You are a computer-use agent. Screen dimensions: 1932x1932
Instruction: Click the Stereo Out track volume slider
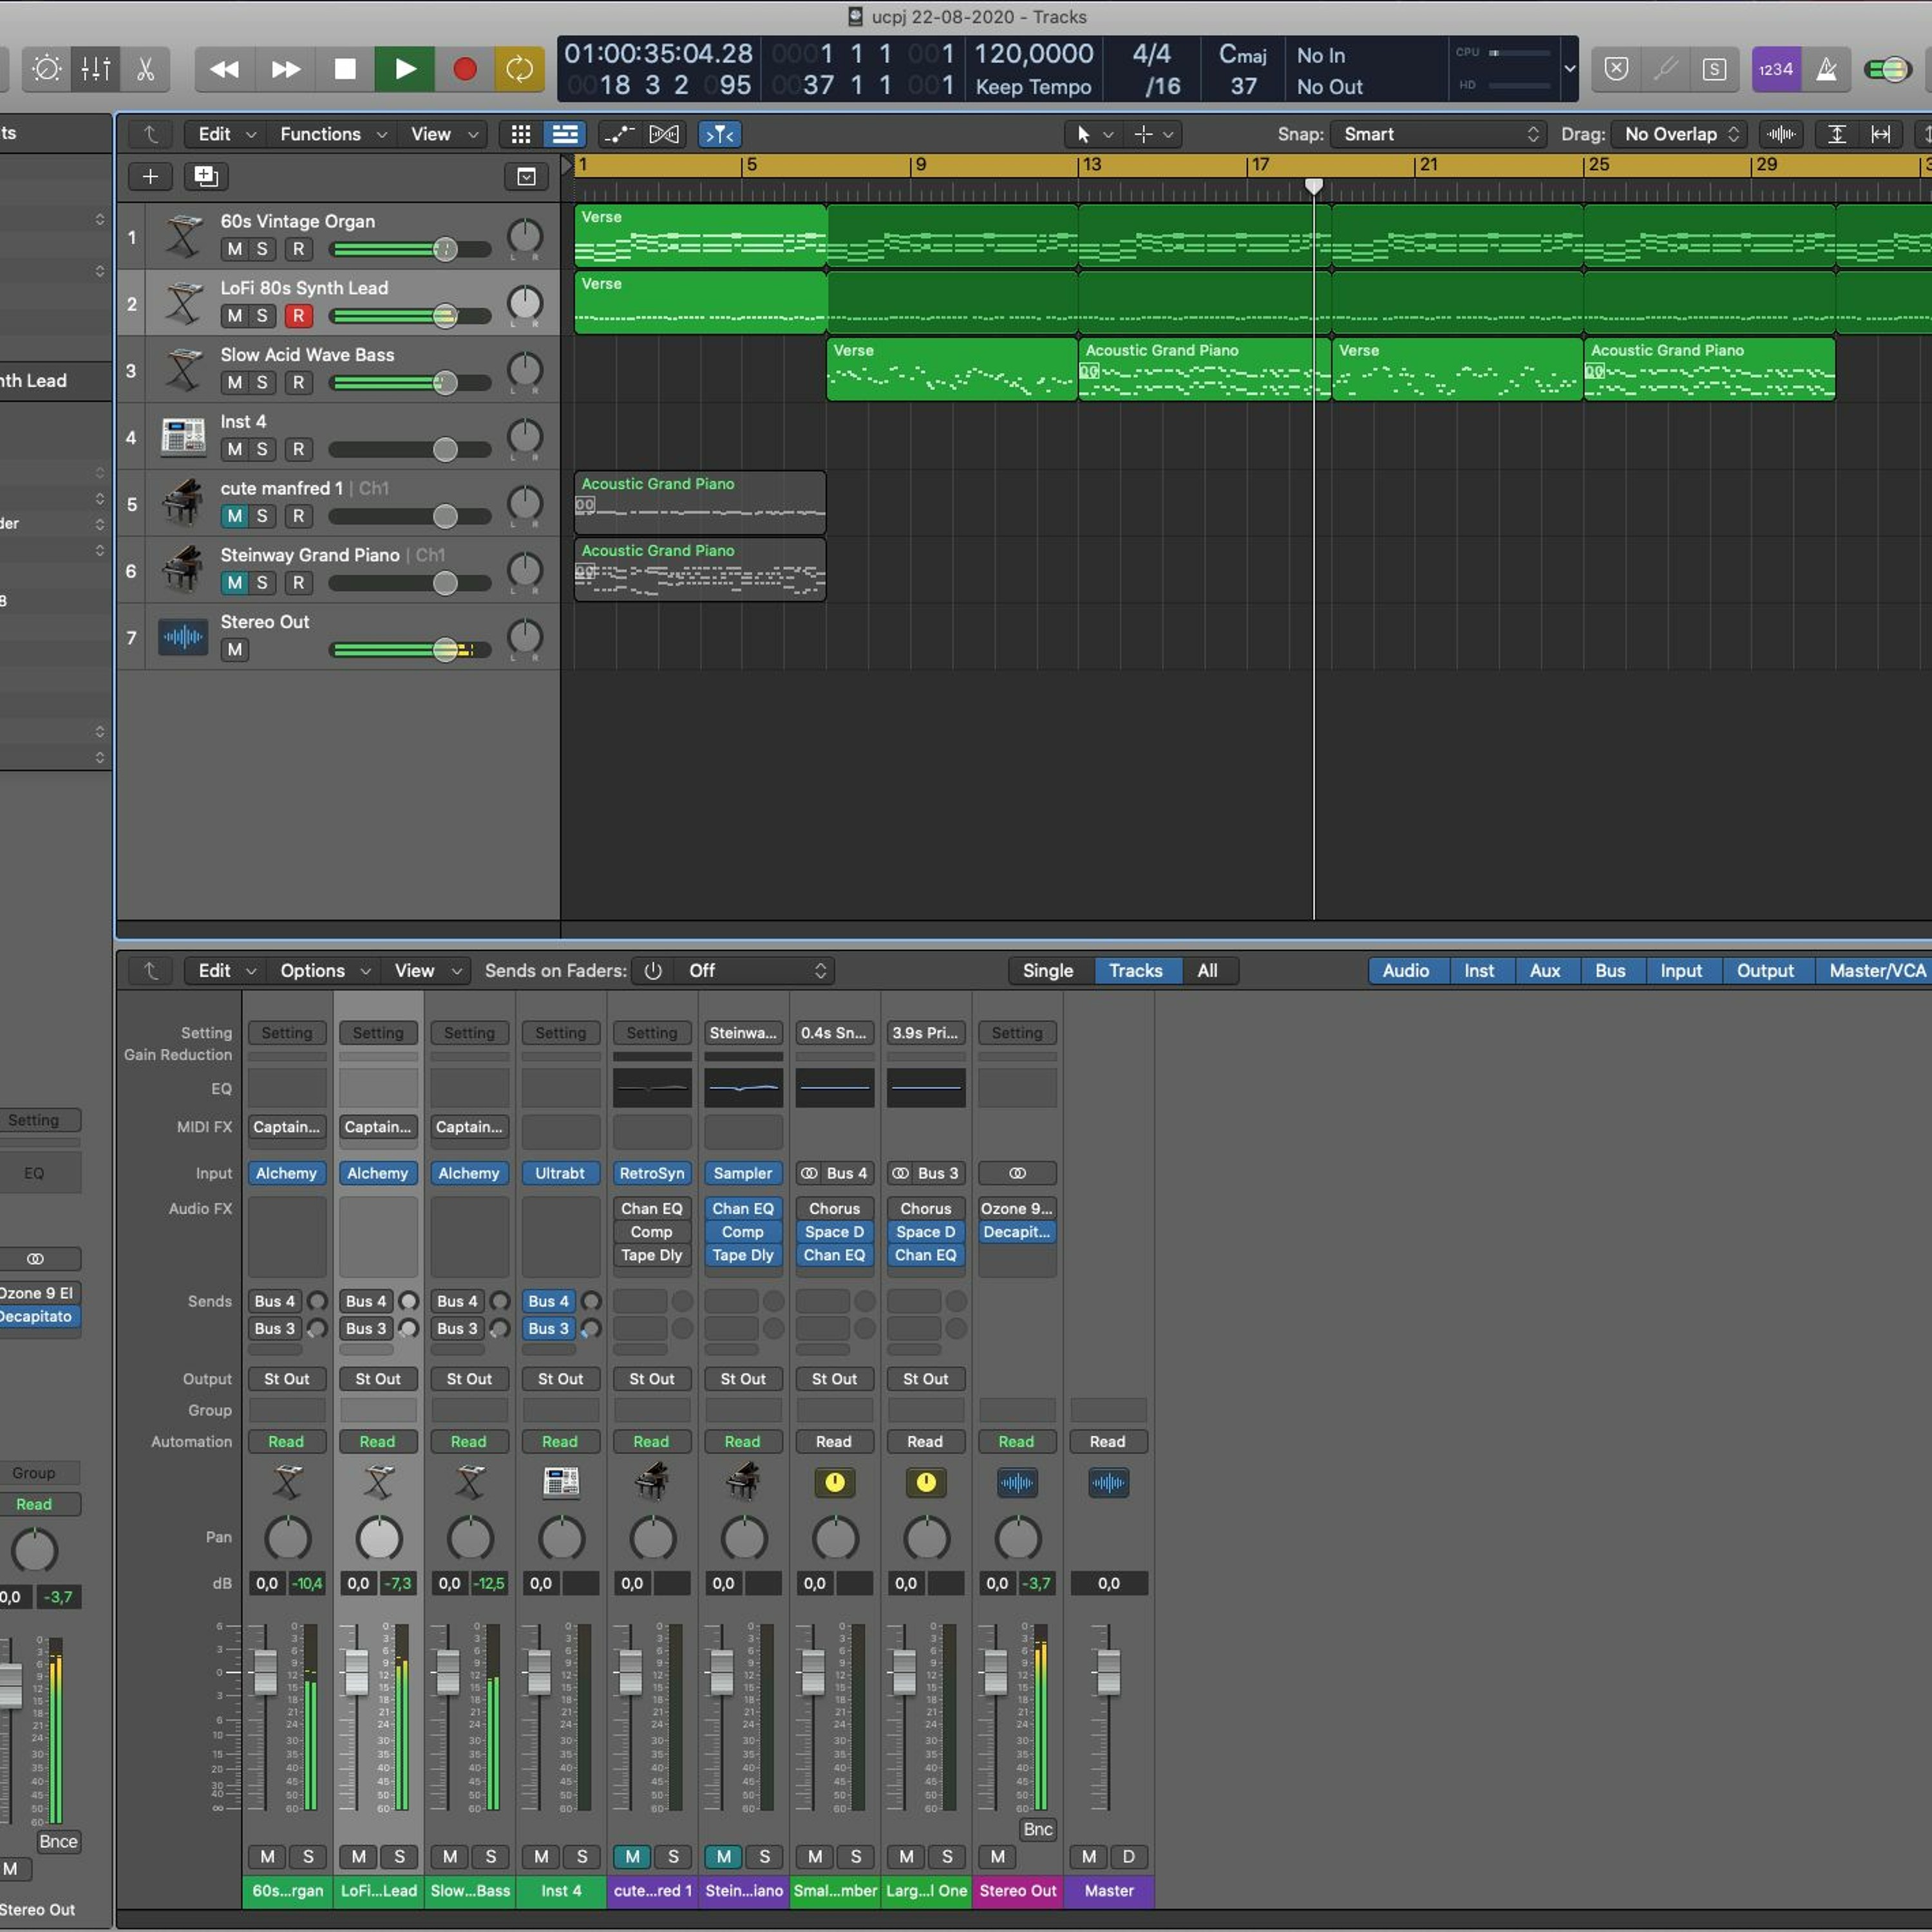[x=446, y=650]
